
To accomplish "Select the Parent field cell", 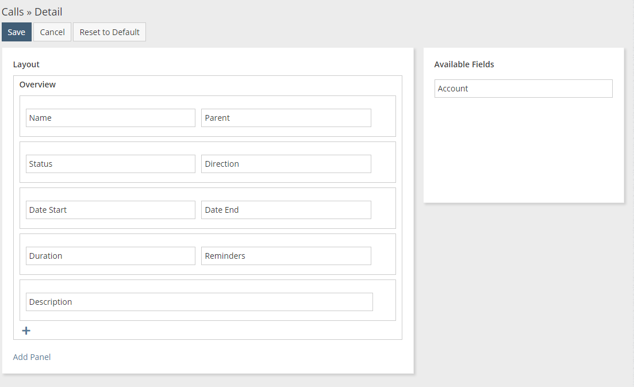I will point(286,118).
